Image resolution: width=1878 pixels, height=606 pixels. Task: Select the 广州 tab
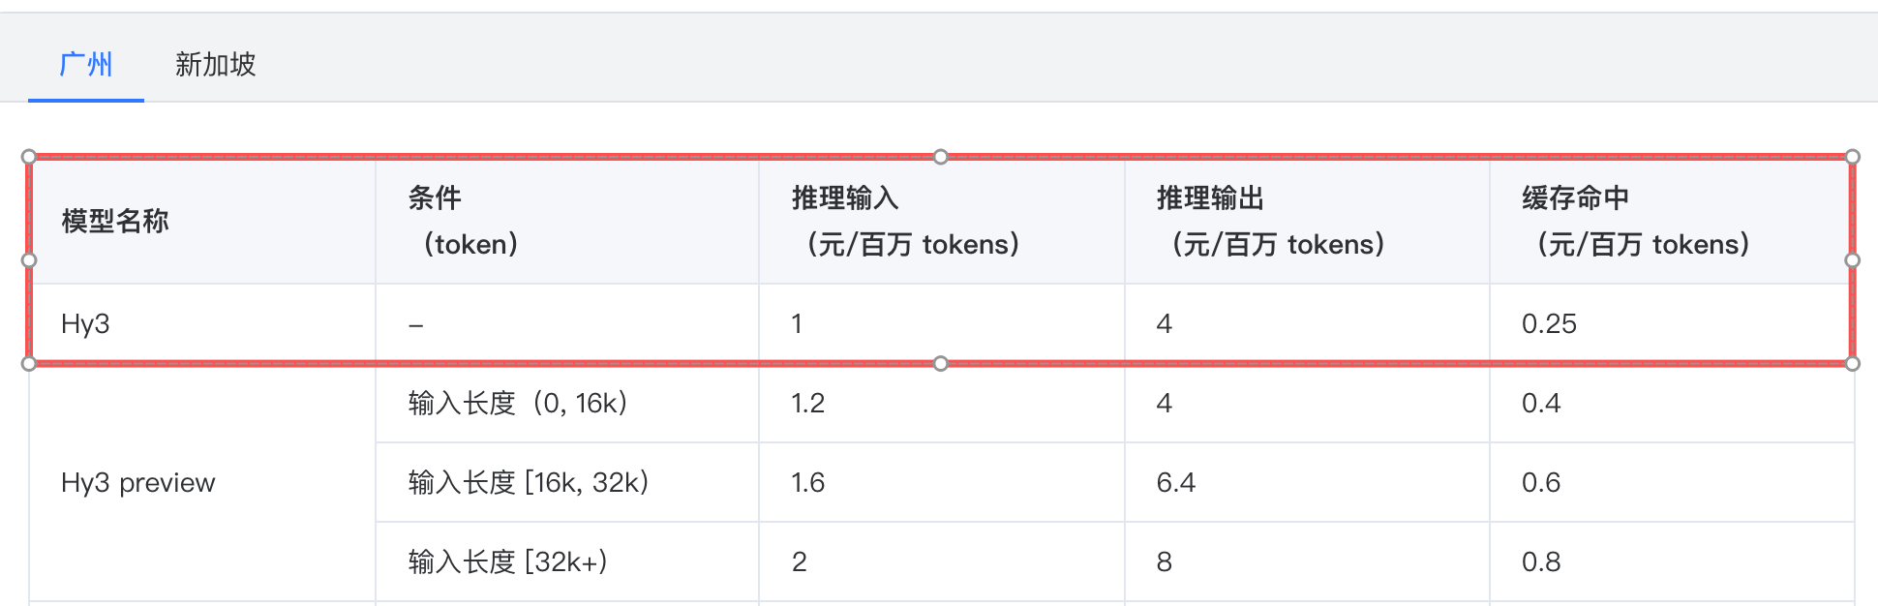click(x=86, y=65)
